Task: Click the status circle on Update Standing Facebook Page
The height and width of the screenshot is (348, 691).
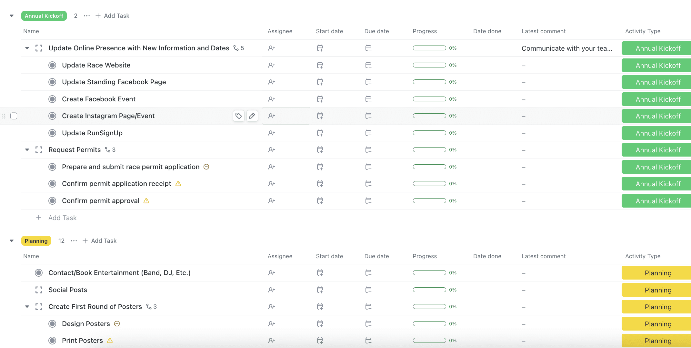Action: click(x=52, y=82)
